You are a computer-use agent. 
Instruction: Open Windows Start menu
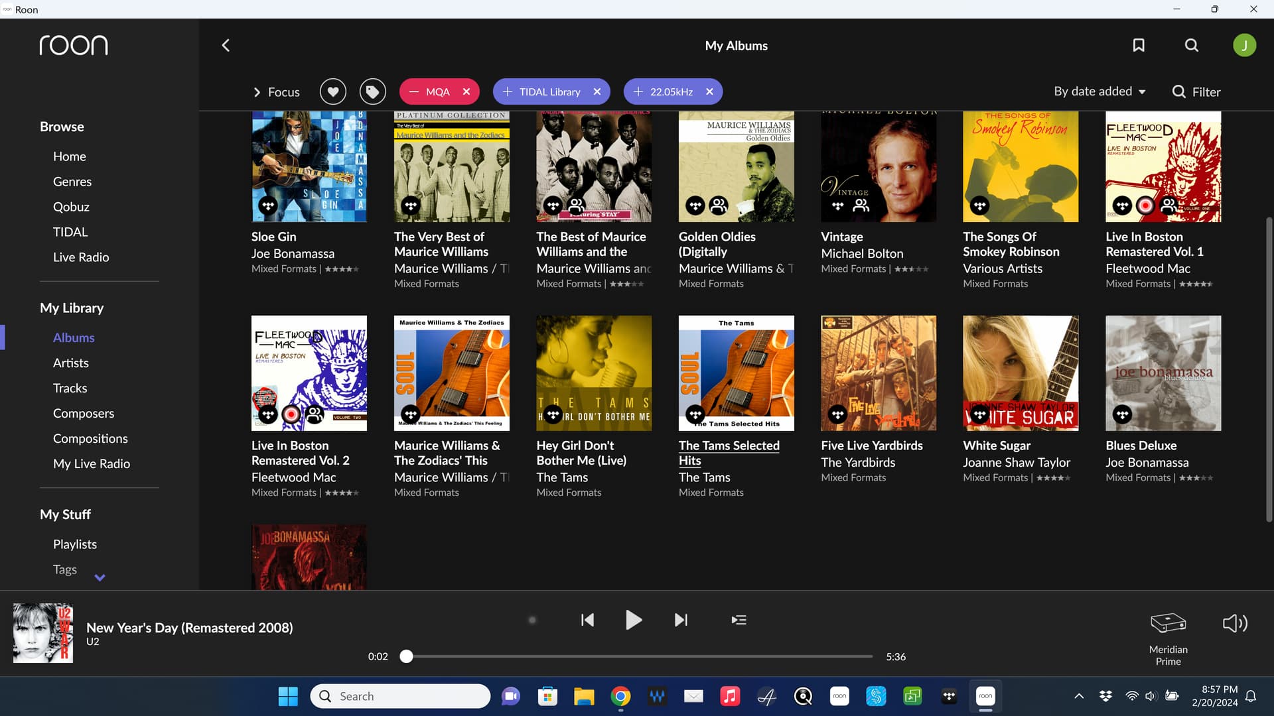[x=288, y=696]
